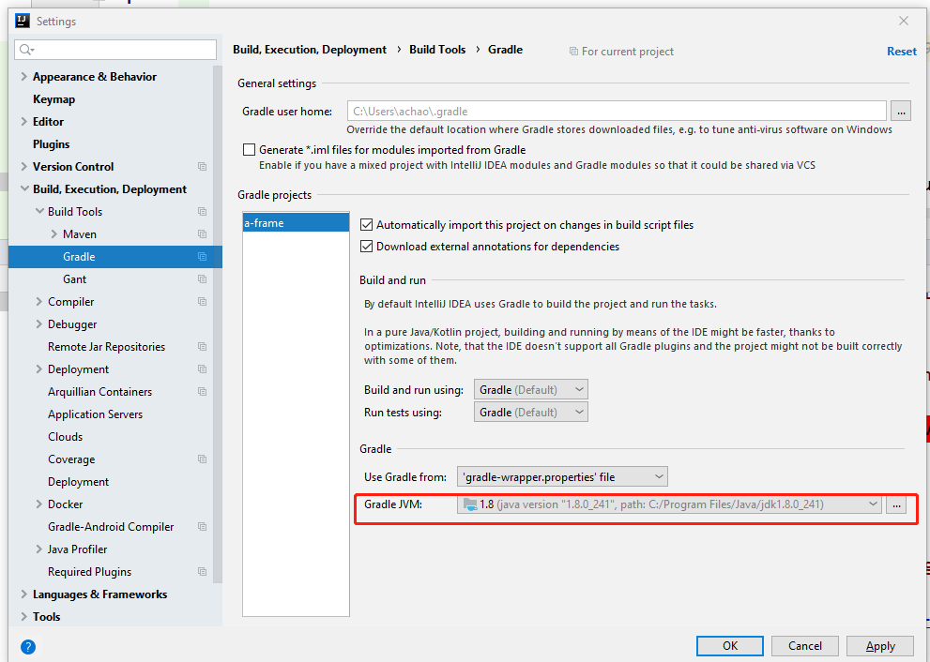This screenshot has width=930, height=662.
Task: Collapse the Build Tools node
Action: pyautogui.click(x=39, y=212)
